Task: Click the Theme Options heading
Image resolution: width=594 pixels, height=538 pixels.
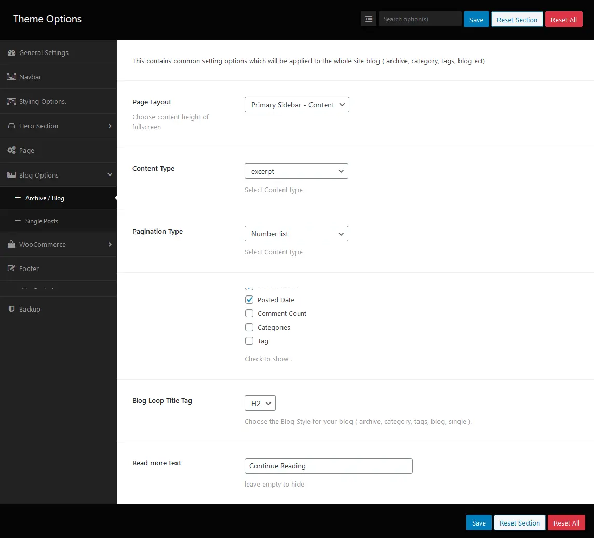Action: (x=47, y=19)
